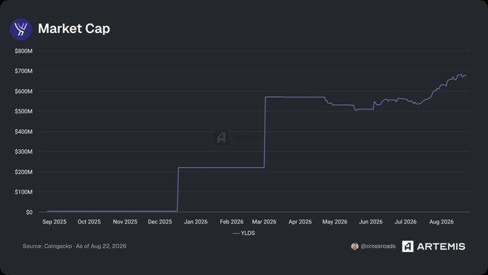Click the May 2026 axis label
488x275 pixels.
coord(335,222)
